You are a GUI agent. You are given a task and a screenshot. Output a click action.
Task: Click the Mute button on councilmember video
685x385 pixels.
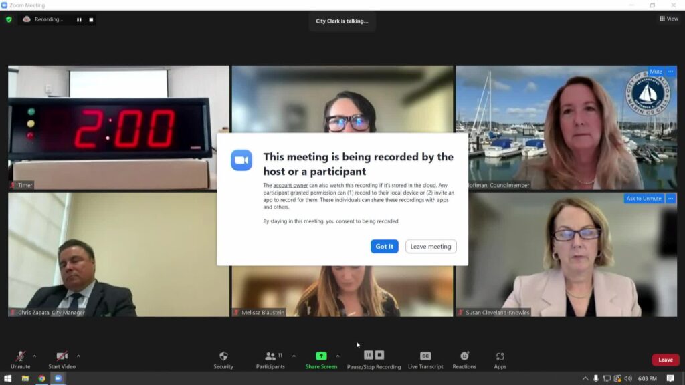(x=656, y=72)
